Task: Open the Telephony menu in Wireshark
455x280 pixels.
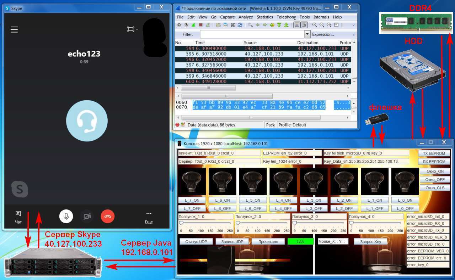Action: point(286,17)
